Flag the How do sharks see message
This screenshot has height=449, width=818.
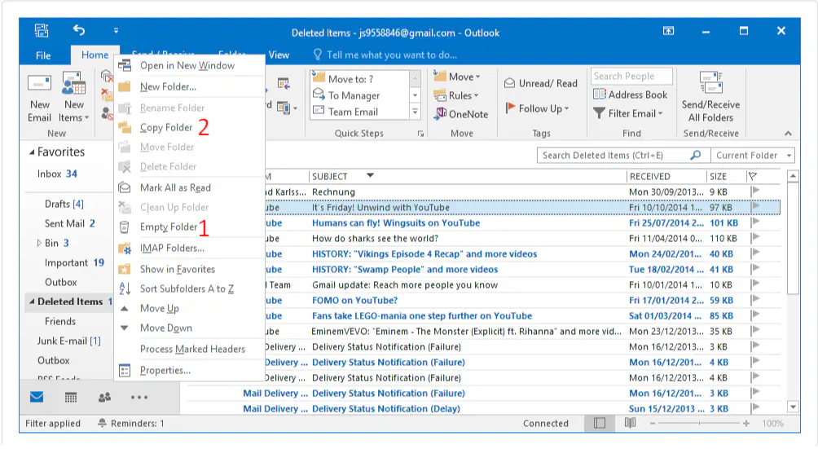coord(755,238)
